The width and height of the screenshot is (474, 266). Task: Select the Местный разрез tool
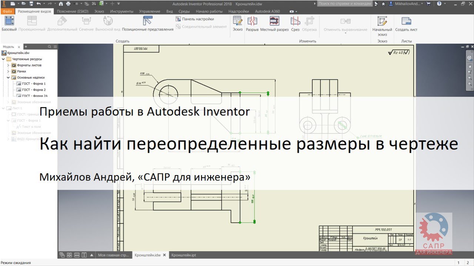[274, 23]
